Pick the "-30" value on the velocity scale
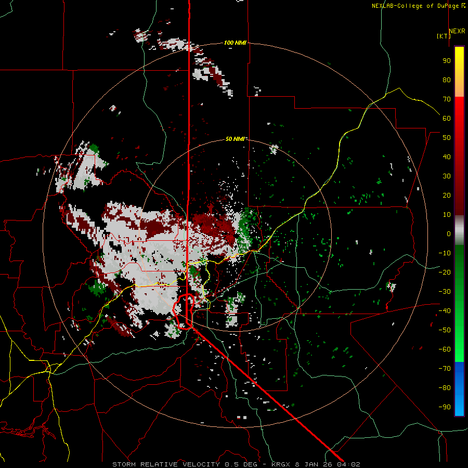This screenshot has height=468, width=468. pyautogui.click(x=445, y=292)
